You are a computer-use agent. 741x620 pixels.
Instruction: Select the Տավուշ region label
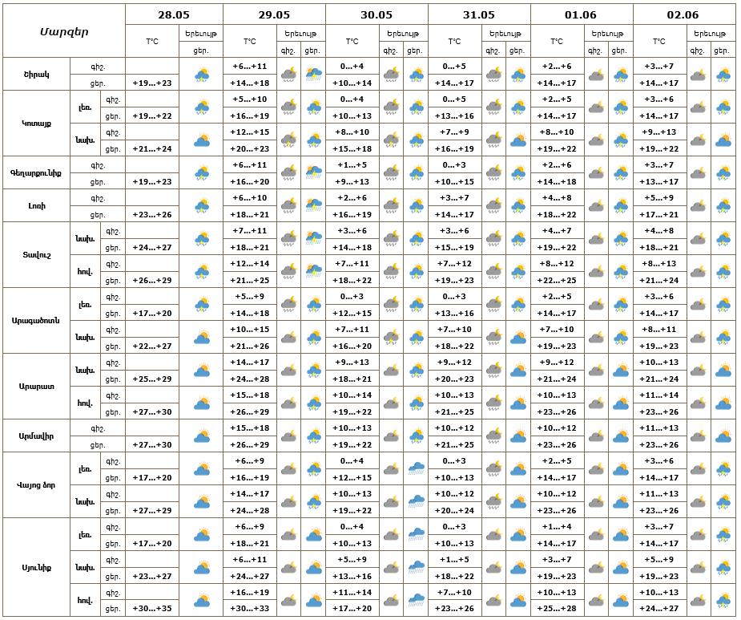36,255
